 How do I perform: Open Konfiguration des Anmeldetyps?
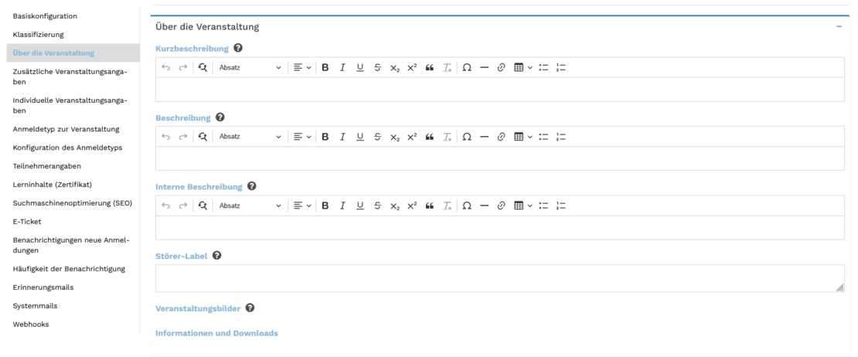tap(67, 148)
